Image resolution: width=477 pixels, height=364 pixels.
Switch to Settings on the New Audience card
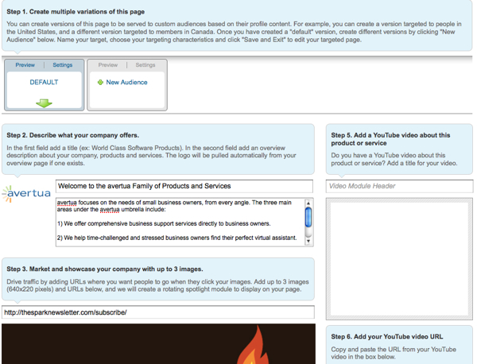pos(145,65)
